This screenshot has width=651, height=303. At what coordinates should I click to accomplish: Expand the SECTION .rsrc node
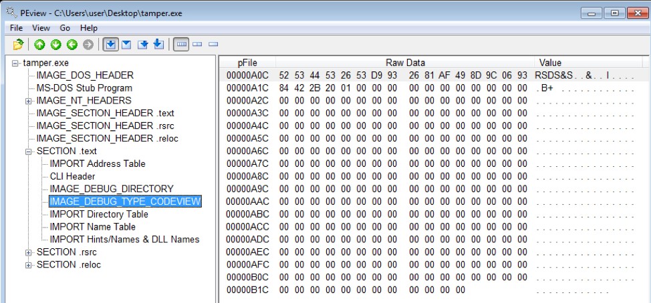[x=29, y=252]
